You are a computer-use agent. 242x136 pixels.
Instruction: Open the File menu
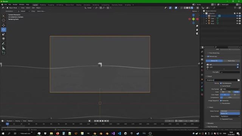pyautogui.click(x=6, y=5)
